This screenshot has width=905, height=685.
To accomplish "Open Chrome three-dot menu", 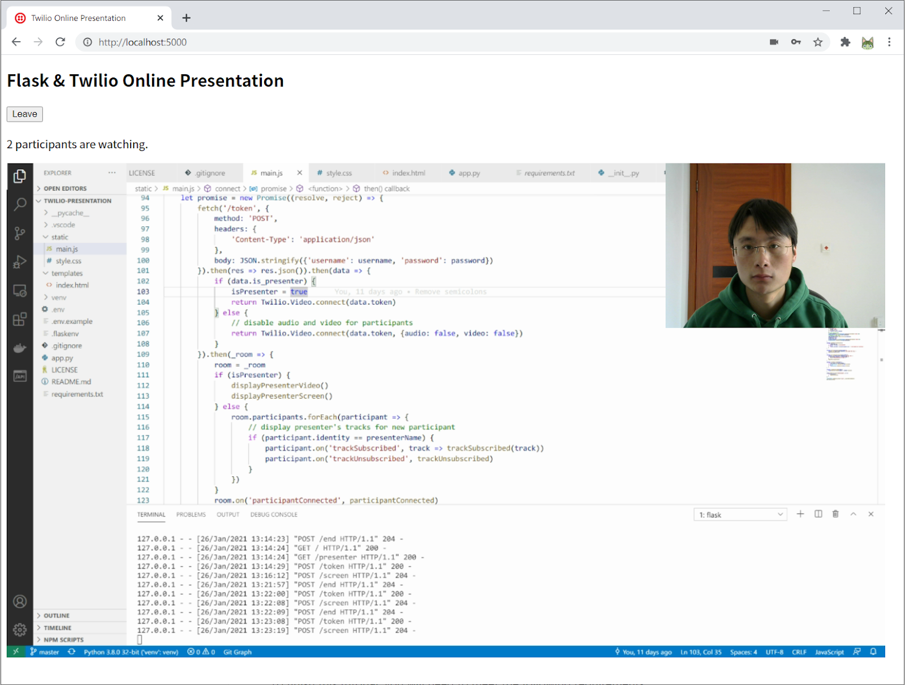I will click(x=889, y=42).
